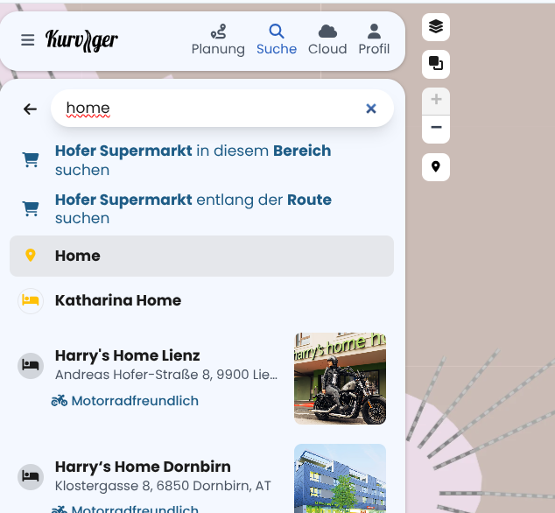Screen dimensions: 555x513
Task: Zoom out of the map
Action: [x=436, y=130]
